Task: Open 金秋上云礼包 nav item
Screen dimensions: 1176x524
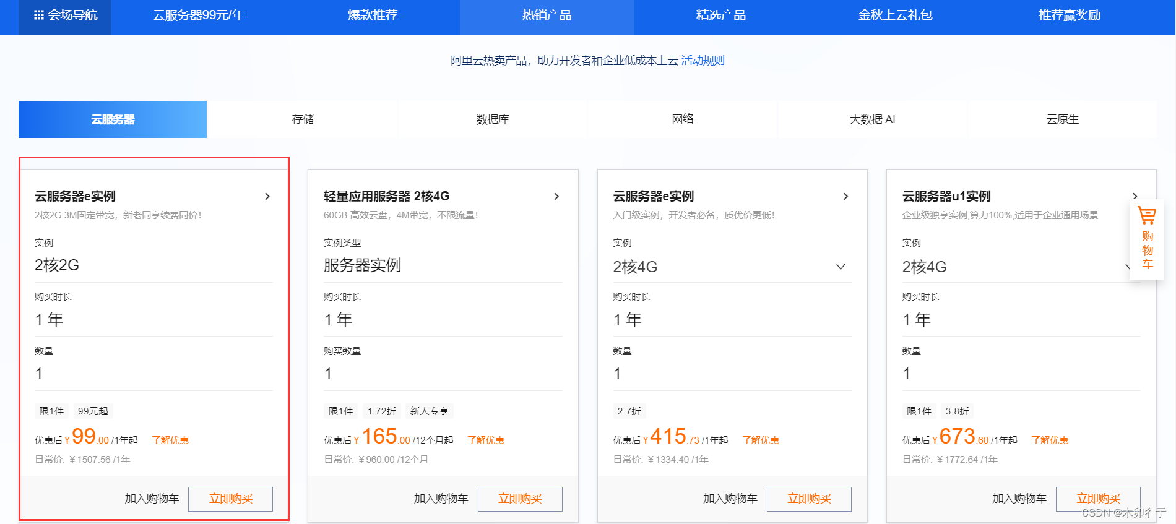Action: point(895,15)
